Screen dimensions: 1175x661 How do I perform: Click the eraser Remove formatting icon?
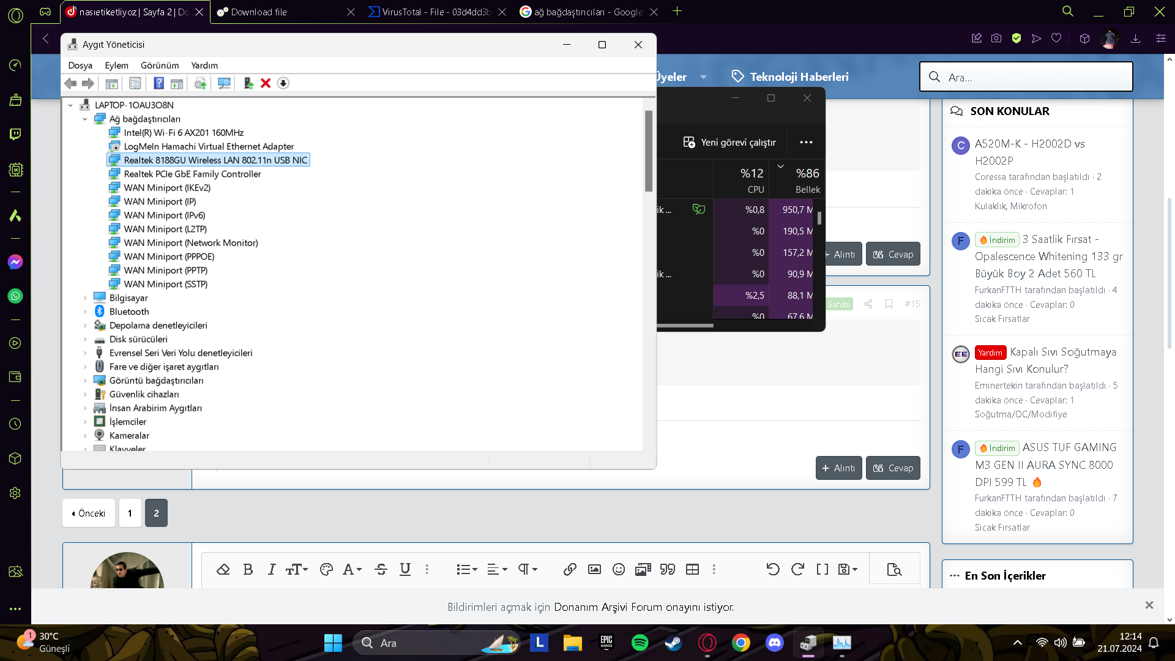pyautogui.click(x=223, y=570)
